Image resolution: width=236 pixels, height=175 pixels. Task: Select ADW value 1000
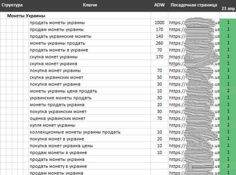click(x=159, y=23)
